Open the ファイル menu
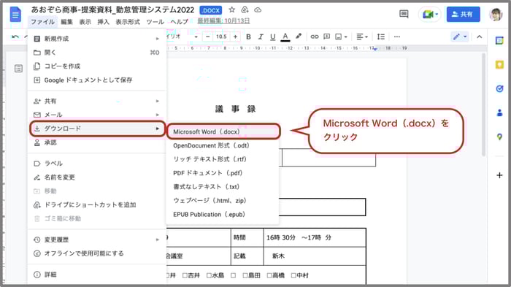Screen dimensions: 511x287 tap(42, 22)
